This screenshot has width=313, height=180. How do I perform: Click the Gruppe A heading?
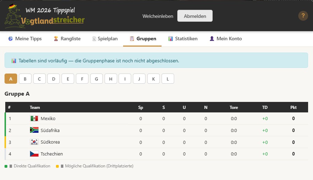tap(17, 94)
